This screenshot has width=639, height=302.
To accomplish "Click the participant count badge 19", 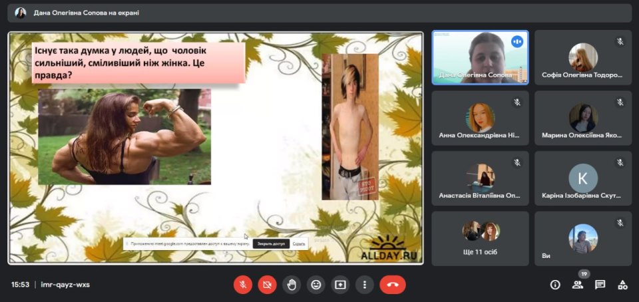I will tap(584, 274).
